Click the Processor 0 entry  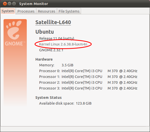pyautogui.click(x=88, y=71)
